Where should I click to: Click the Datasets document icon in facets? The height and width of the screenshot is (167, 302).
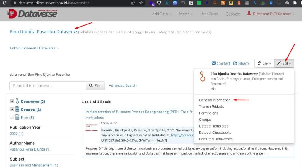tap(17, 109)
